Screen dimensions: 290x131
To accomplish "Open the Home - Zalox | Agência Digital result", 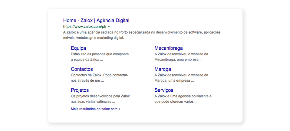I will (96, 20).
